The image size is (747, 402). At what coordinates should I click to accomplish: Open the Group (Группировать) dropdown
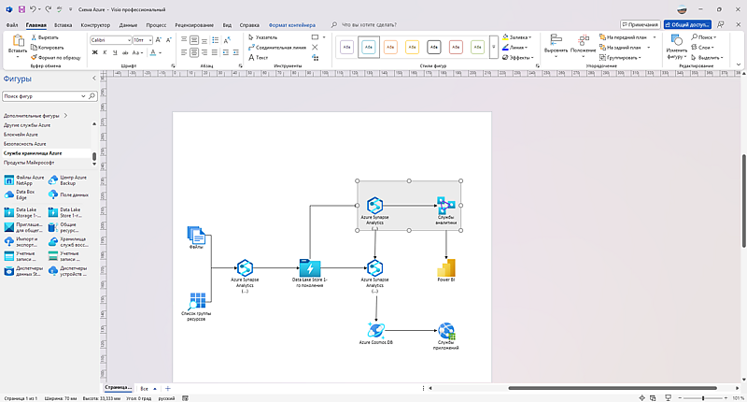click(x=620, y=57)
